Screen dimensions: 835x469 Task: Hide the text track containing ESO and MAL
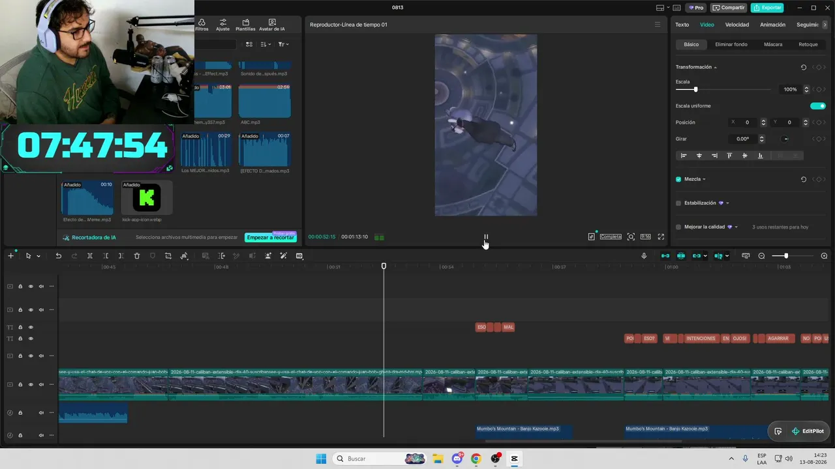point(31,327)
